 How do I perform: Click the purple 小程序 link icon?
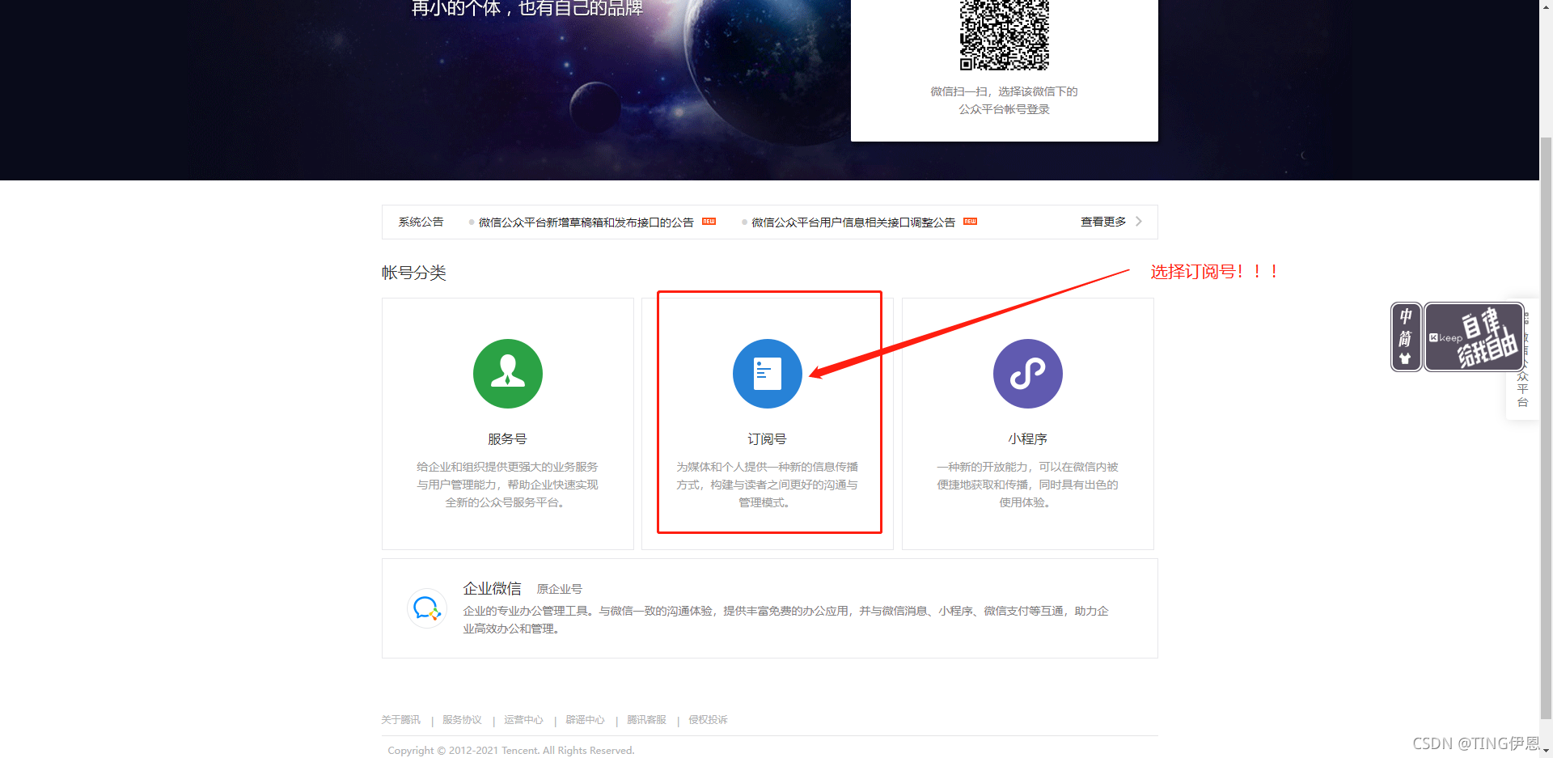tap(1028, 374)
